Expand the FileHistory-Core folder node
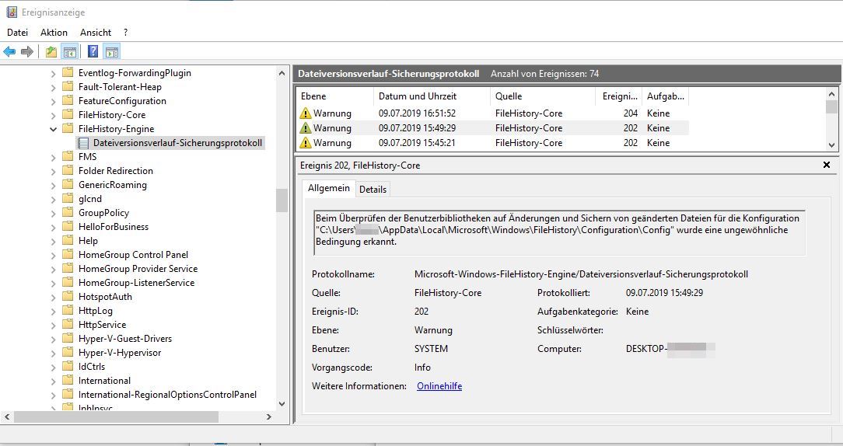Viewport: 843px width, 446px height. pos(54,115)
